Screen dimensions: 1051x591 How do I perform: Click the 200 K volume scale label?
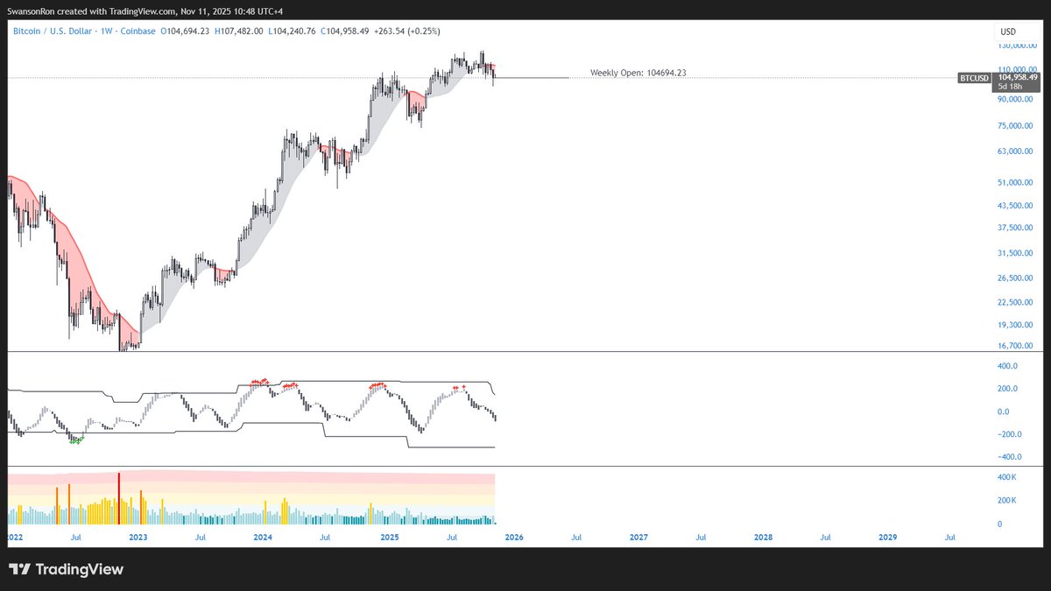tap(1007, 500)
